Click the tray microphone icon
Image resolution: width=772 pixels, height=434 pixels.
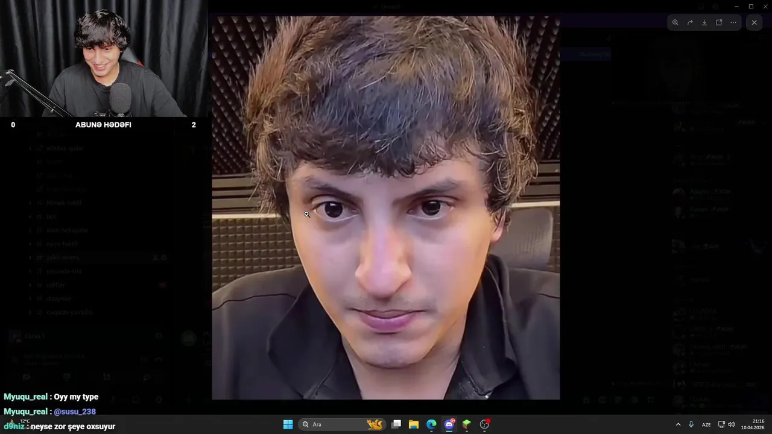(691, 424)
